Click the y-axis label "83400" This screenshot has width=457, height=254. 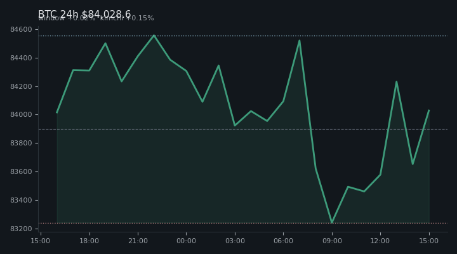pyautogui.click(x=21, y=200)
